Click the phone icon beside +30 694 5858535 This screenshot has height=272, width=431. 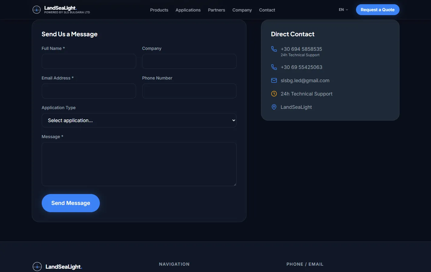(x=274, y=49)
